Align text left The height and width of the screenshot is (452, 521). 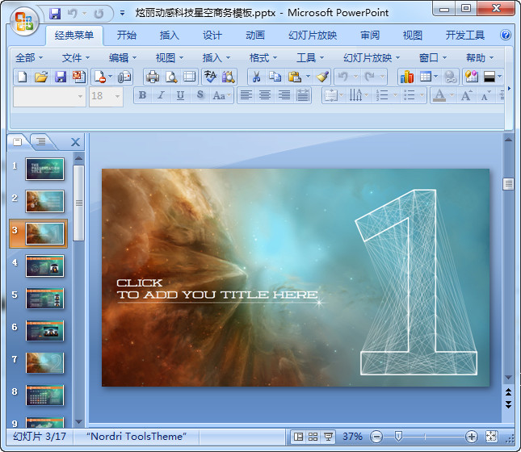click(x=246, y=96)
